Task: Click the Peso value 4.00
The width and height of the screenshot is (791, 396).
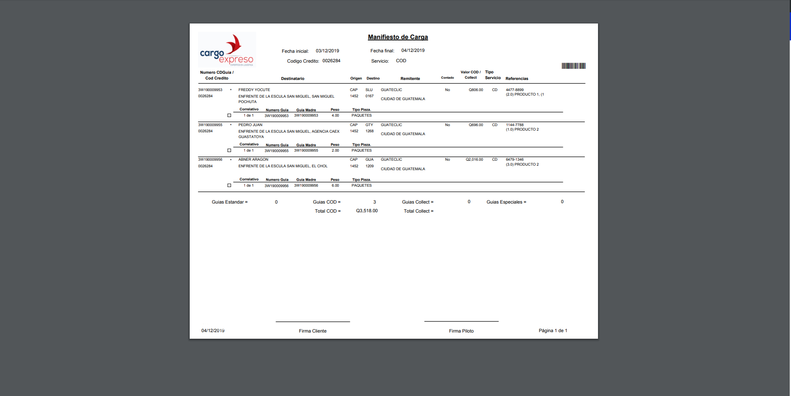Action: point(335,115)
